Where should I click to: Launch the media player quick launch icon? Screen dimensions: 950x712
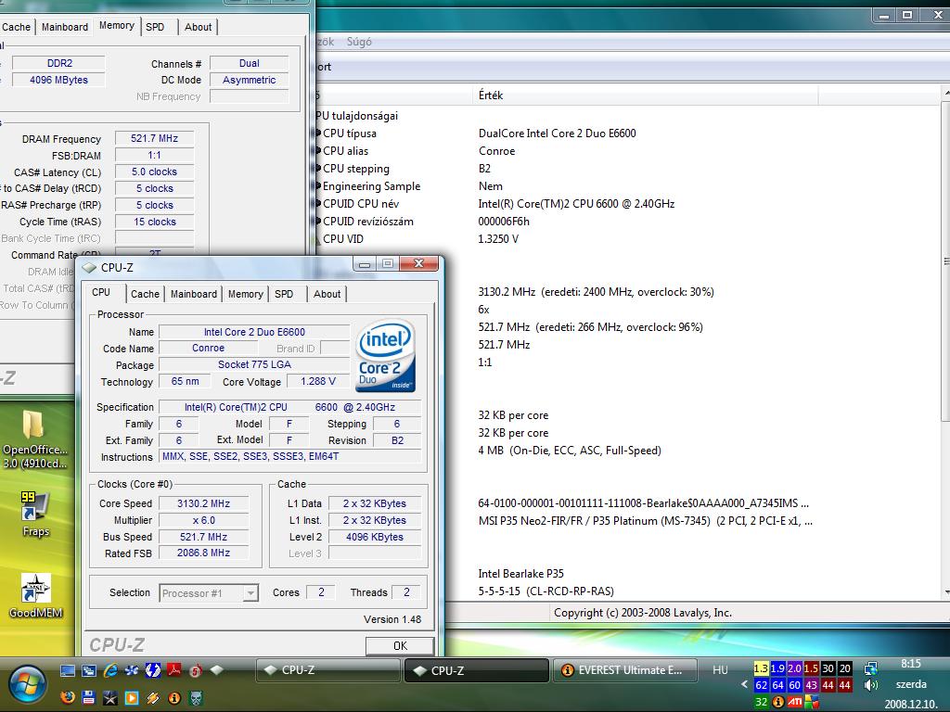pyautogui.click(x=132, y=698)
